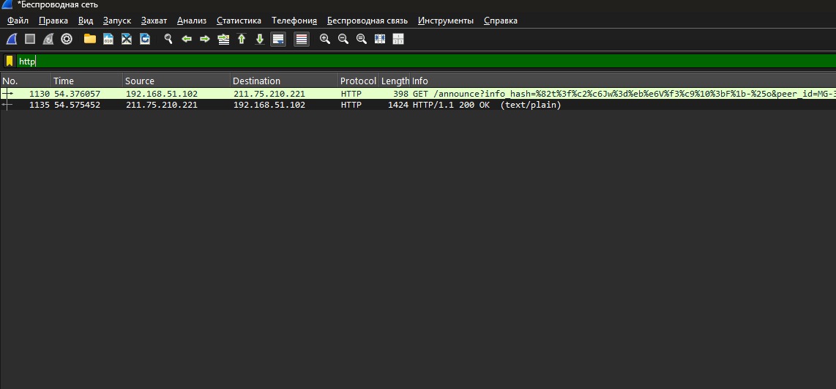Screen dimensions: 836x389
Task: Go to the first packet
Action: coord(242,39)
